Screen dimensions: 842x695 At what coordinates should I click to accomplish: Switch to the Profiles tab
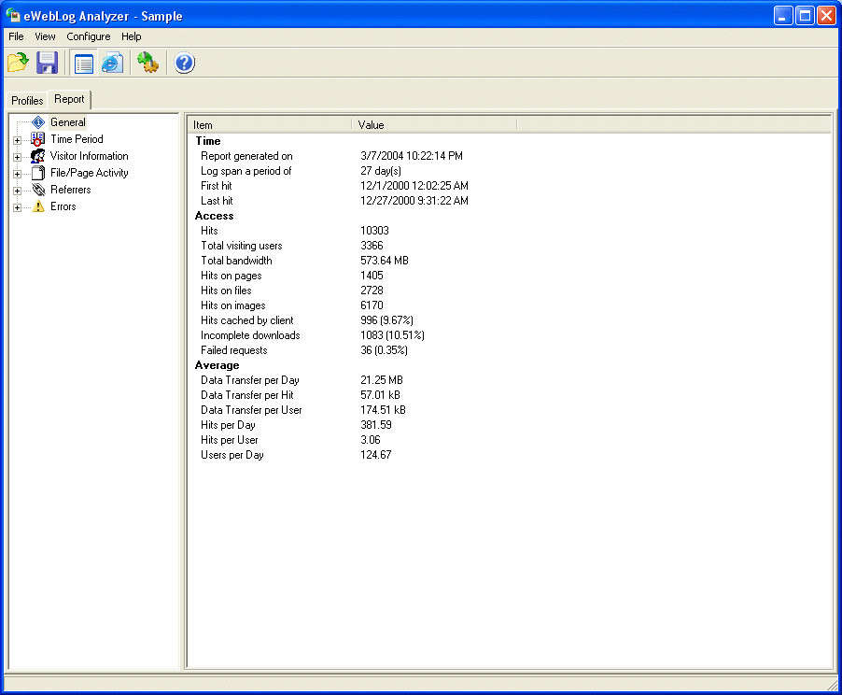[x=27, y=101]
